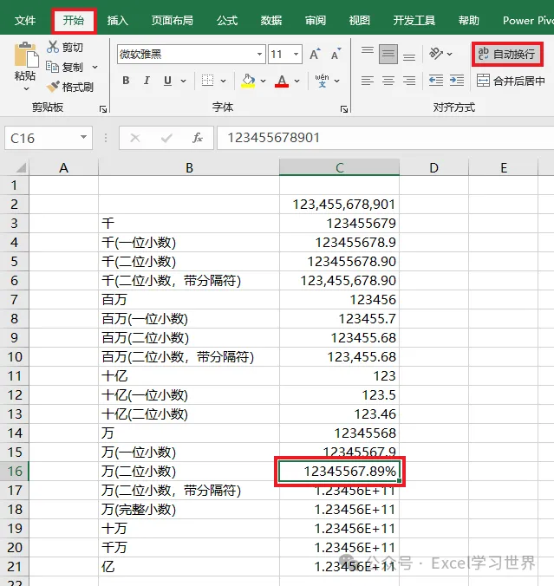Toggle Bold formatting
554x586 pixels.
[x=126, y=81]
